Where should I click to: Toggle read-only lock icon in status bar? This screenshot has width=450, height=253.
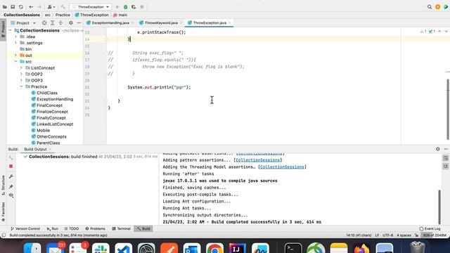(416, 235)
